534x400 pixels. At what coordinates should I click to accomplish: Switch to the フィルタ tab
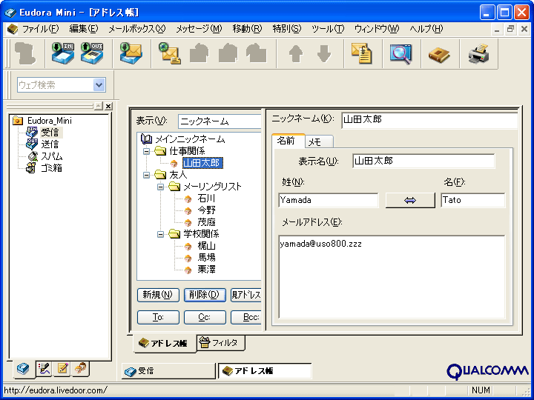(x=221, y=342)
